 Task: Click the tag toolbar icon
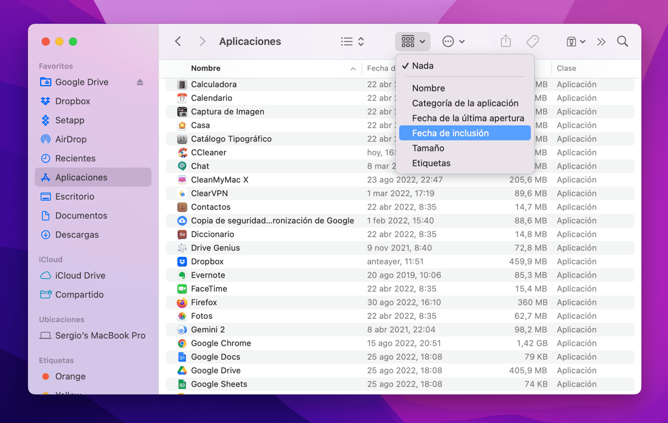tap(532, 42)
